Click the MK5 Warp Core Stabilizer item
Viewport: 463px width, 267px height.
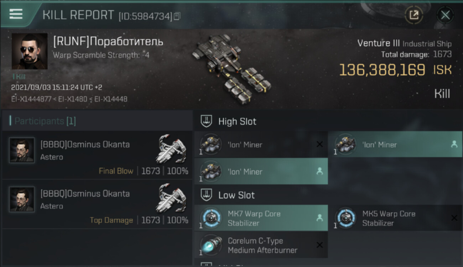395,218
